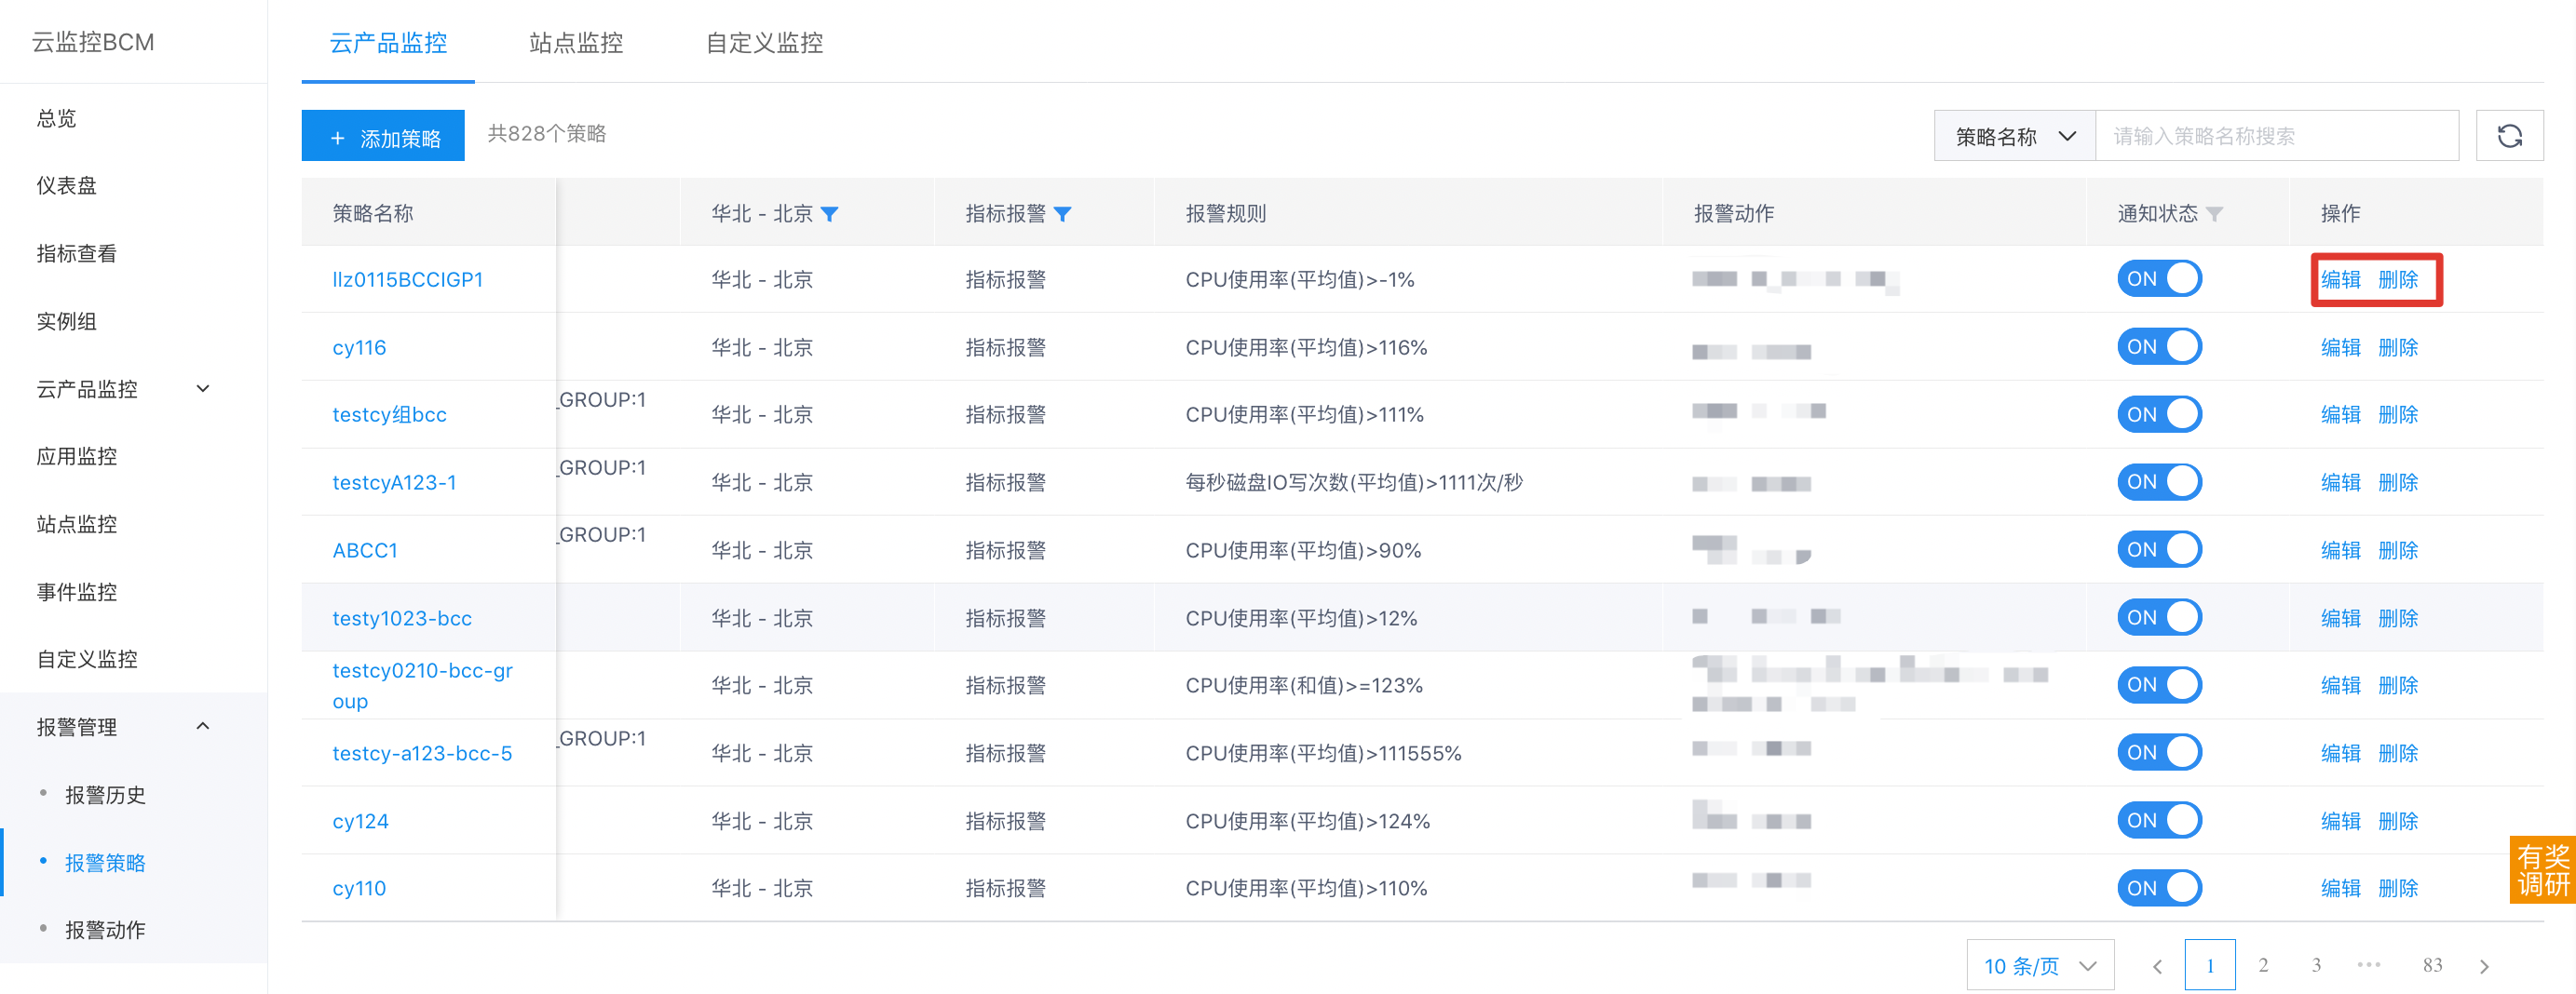Select current page 1 button
2576x994 pixels.
pos(2210,965)
